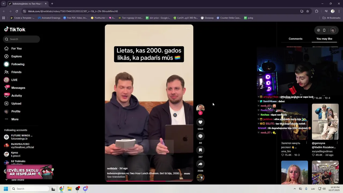Open the 'Giveaway' bookmark

pos(207,18)
